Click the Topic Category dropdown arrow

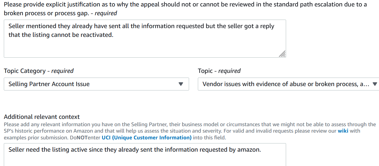(181, 84)
